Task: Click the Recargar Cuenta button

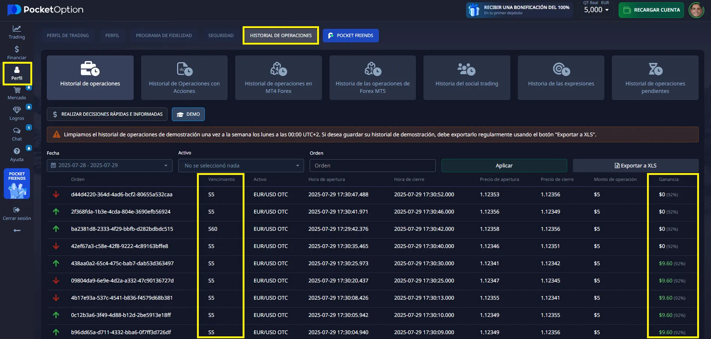Action: coord(651,10)
